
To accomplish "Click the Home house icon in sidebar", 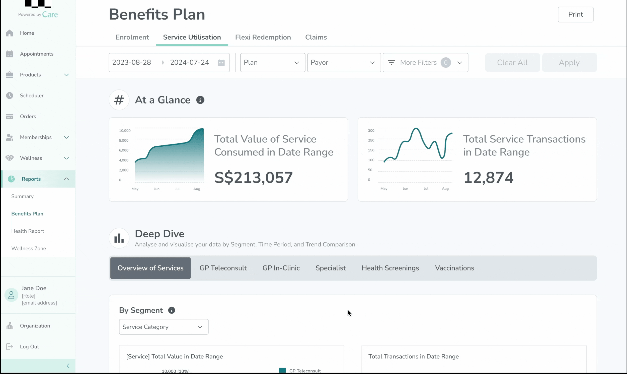I will (10, 33).
